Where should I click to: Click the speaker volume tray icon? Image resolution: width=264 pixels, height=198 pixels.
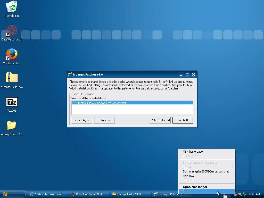[x=240, y=194]
